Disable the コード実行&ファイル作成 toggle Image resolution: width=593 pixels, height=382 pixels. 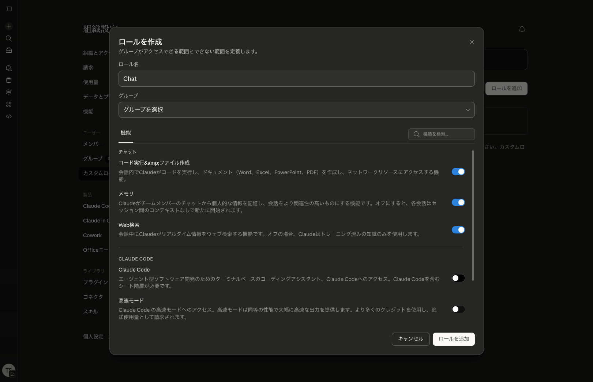click(x=458, y=171)
